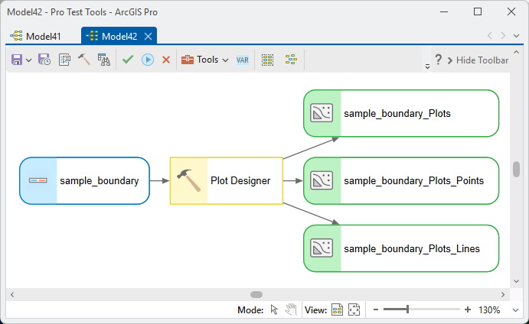Click the view layout icon next to View
Screen dimensions: 529x324
337,309
